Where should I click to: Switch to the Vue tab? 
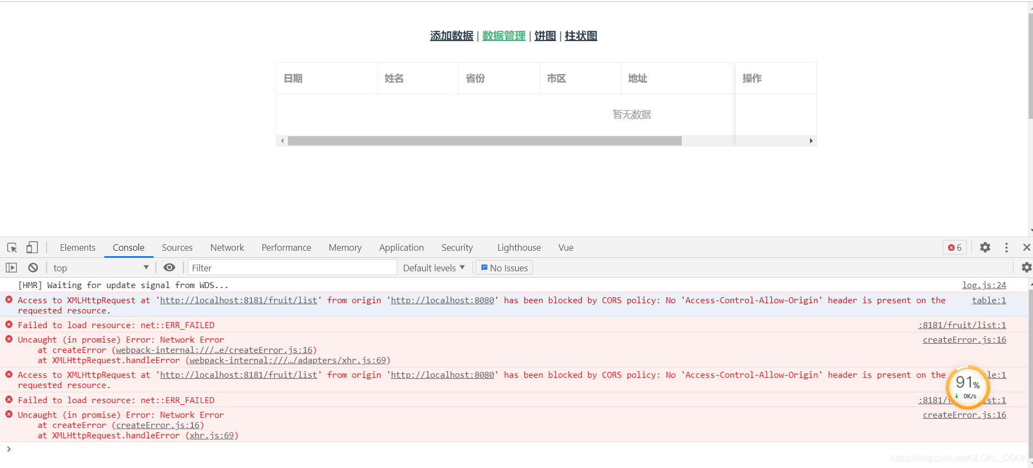(x=566, y=248)
